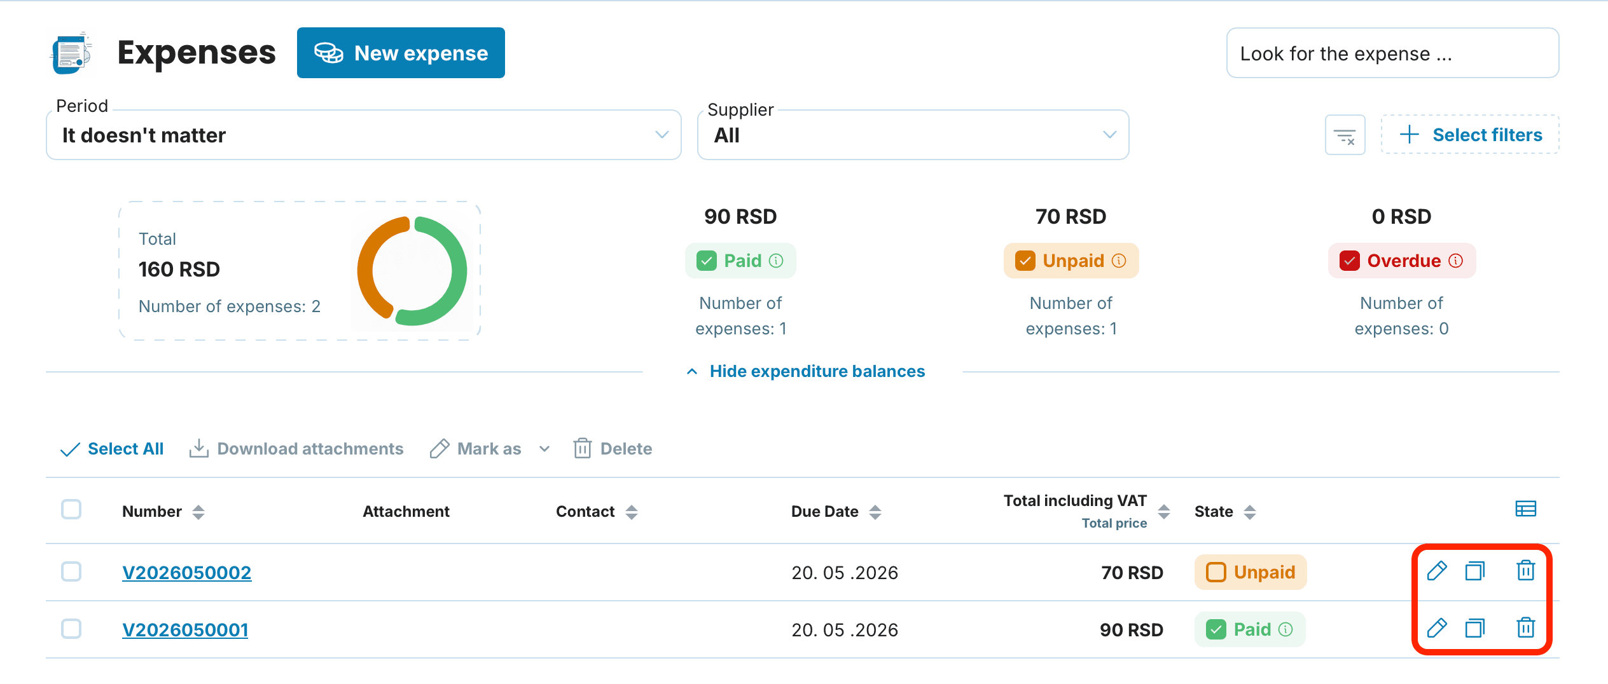Click the clear filters icon button
The height and width of the screenshot is (684, 1608).
point(1345,135)
